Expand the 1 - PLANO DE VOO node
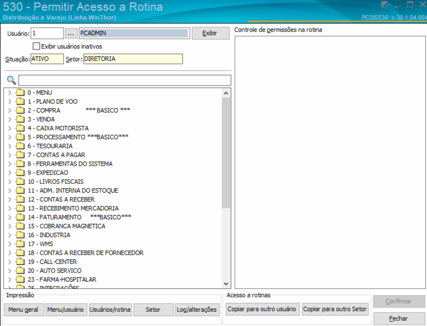This screenshot has height=326, width=427. (x=10, y=102)
